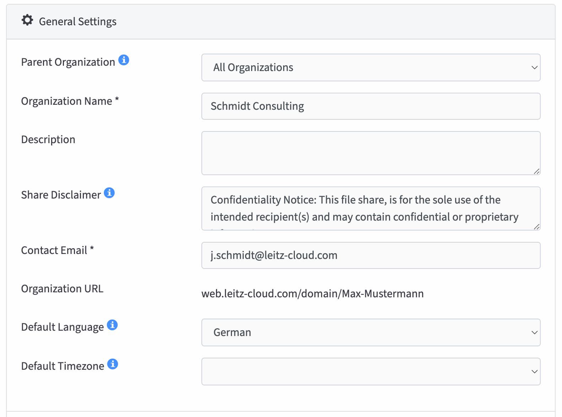The height and width of the screenshot is (417, 562).
Task: Click inside the empty Description text area
Action: pyautogui.click(x=371, y=153)
